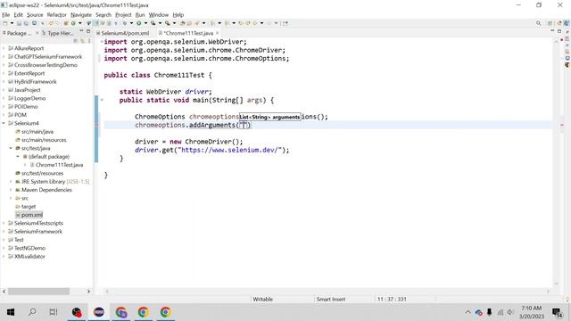Image resolution: width=571 pixels, height=321 pixels.
Task: Expand the AllureReport project
Action: (4, 48)
